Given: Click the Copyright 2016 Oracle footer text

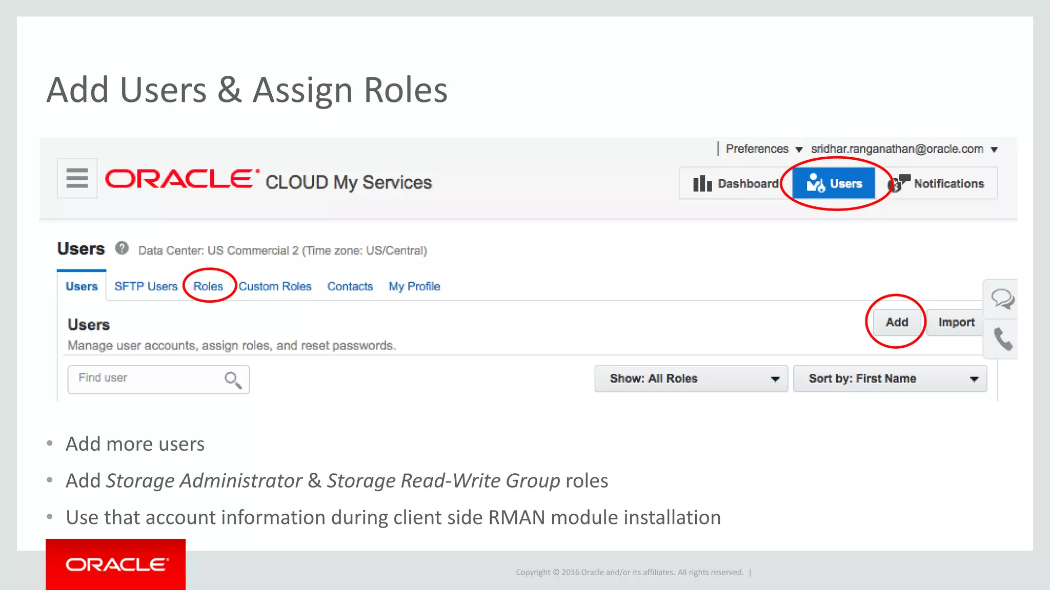Looking at the screenshot, I should [x=630, y=572].
